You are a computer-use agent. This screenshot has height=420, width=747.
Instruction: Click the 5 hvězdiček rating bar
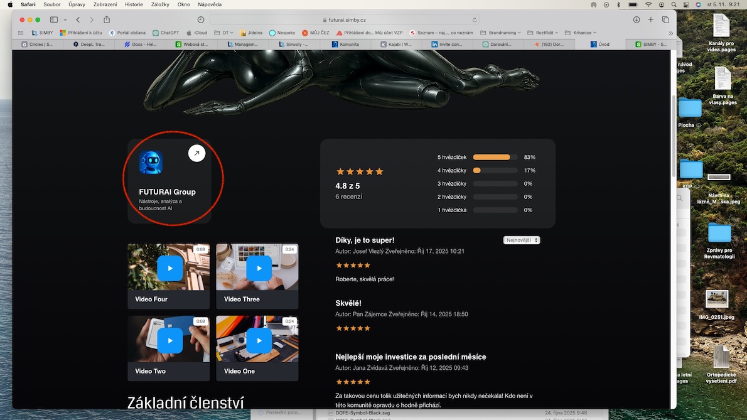[495, 157]
